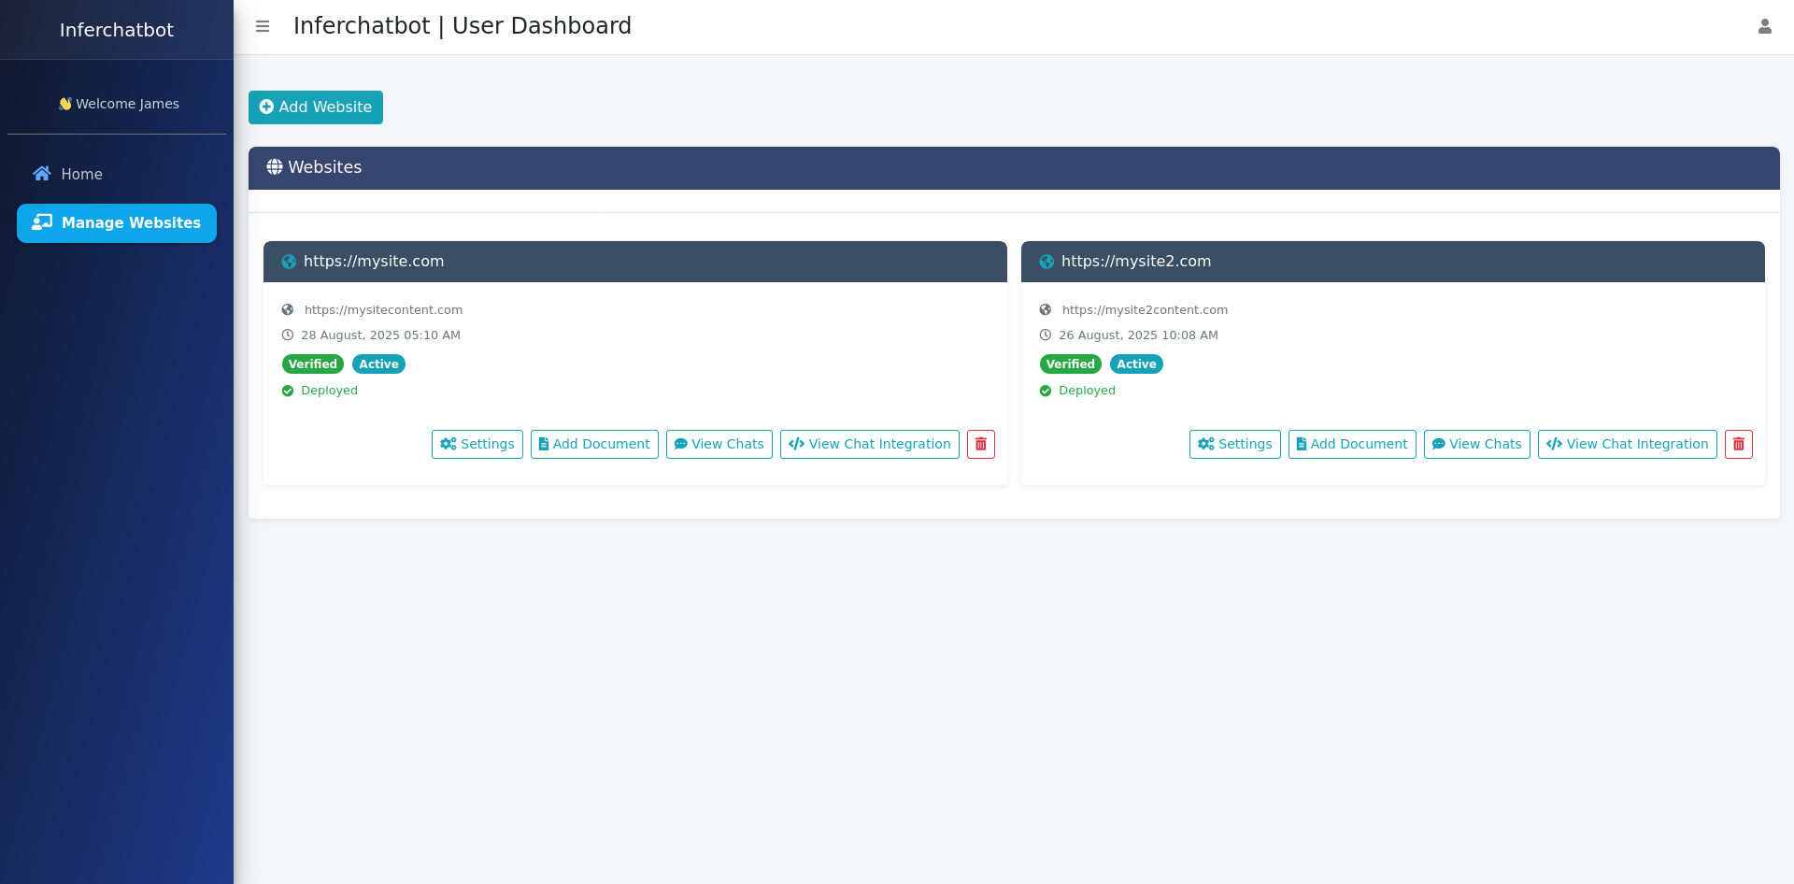This screenshot has height=884, width=1794.
Task: Click Add Document on the mysite2.com card
Action: (x=1352, y=444)
